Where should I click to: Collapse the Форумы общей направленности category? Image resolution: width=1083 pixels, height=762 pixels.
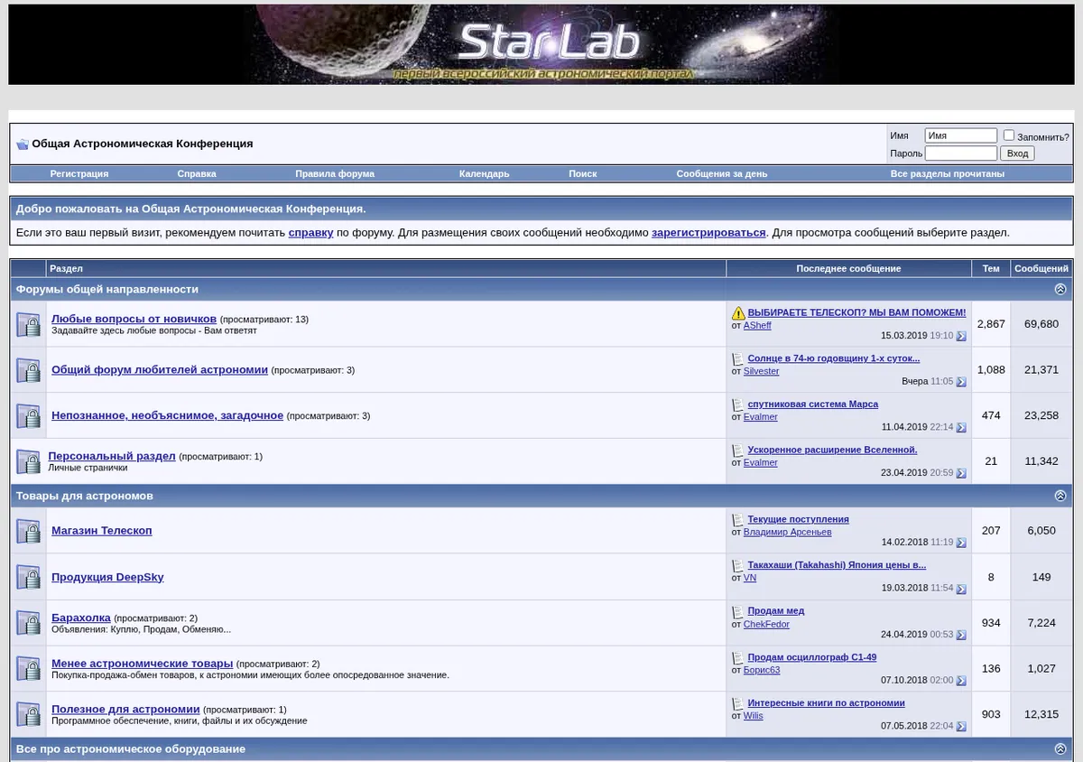[x=1060, y=290]
